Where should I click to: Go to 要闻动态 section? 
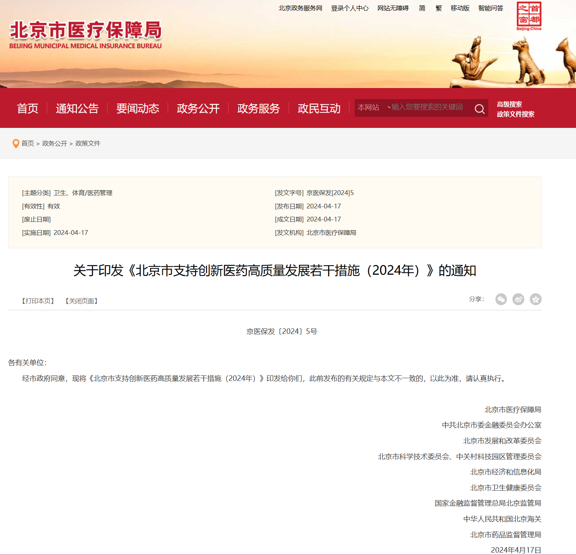pos(137,108)
